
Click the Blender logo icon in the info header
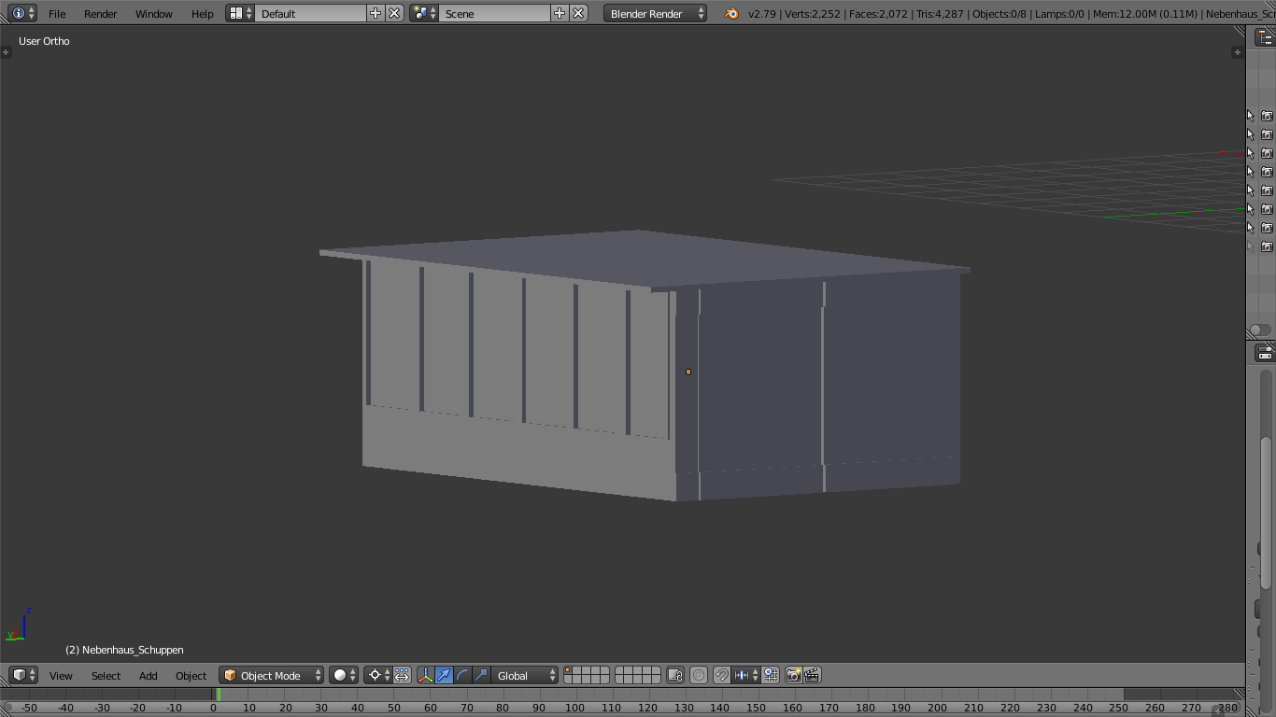(731, 13)
